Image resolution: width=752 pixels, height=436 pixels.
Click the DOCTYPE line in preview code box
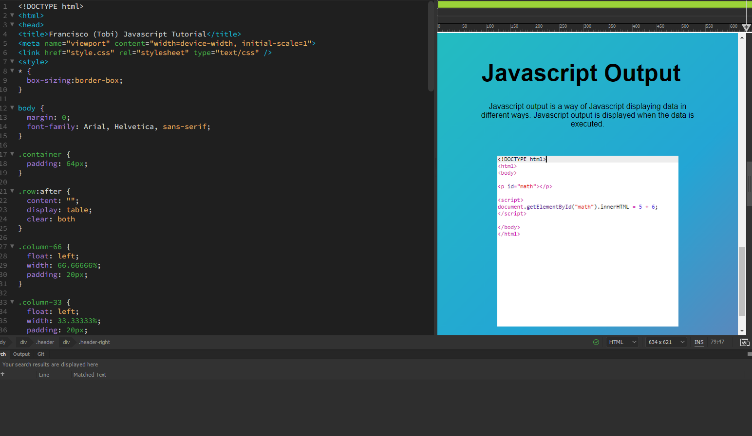(x=522, y=159)
